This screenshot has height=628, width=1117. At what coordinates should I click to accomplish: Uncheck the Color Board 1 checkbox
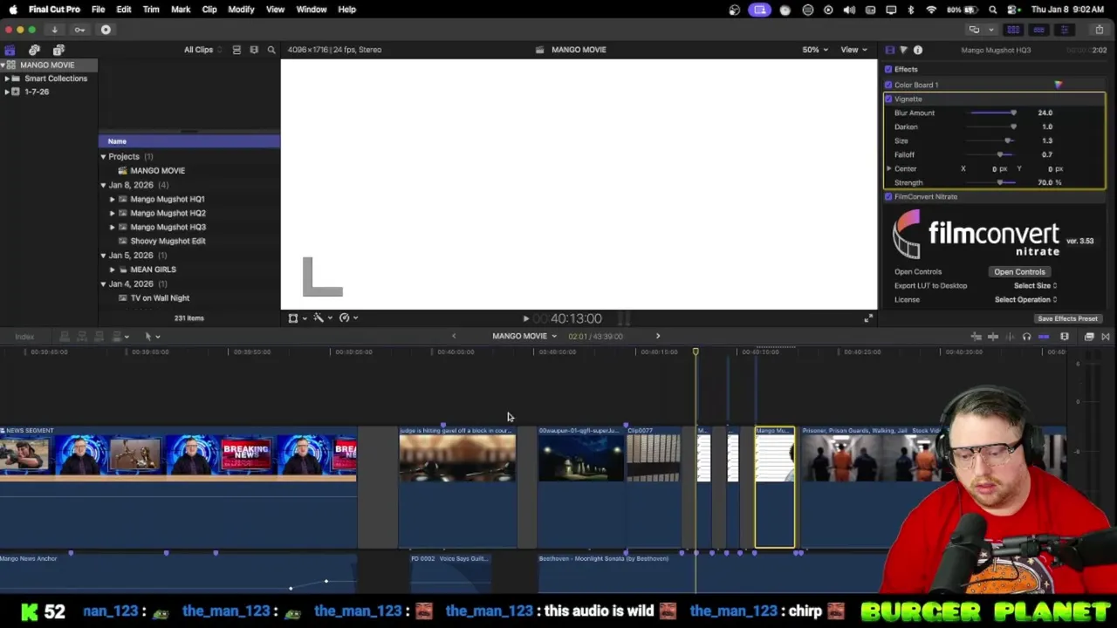click(x=888, y=85)
